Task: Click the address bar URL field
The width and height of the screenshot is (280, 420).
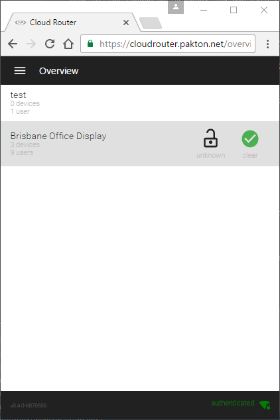Action: click(168, 44)
